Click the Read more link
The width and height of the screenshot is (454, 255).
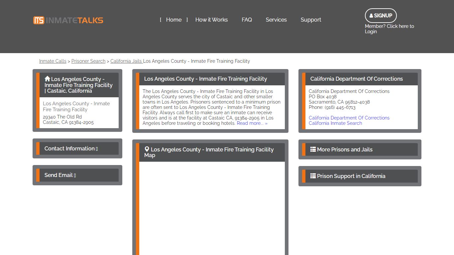(x=252, y=123)
